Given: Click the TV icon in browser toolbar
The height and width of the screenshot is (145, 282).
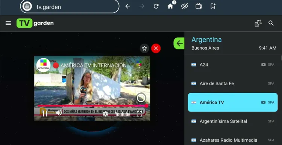Looking at the screenshot, I should click(x=199, y=6).
